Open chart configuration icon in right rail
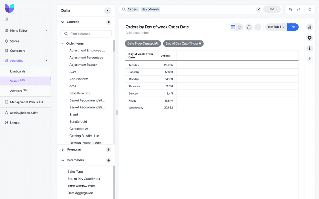The image size is (319, 199). click(309, 27)
